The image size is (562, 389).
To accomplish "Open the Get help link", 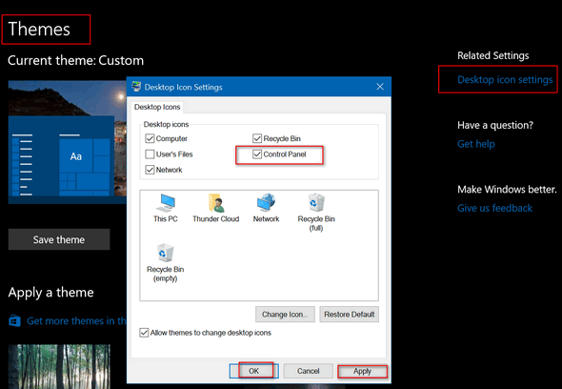I will (476, 144).
